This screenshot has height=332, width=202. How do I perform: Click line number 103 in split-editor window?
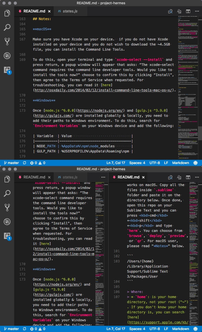click(x=116, y=261)
